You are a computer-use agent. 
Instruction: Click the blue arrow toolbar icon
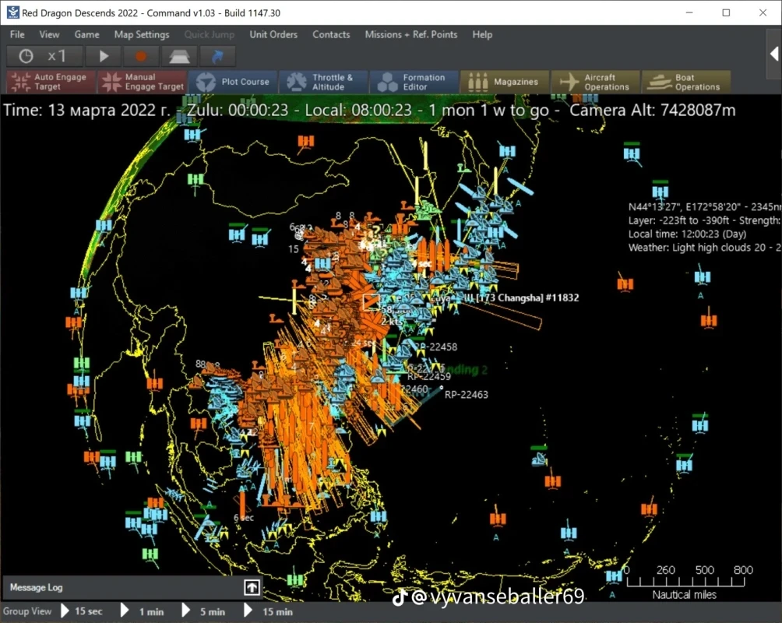coord(217,56)
